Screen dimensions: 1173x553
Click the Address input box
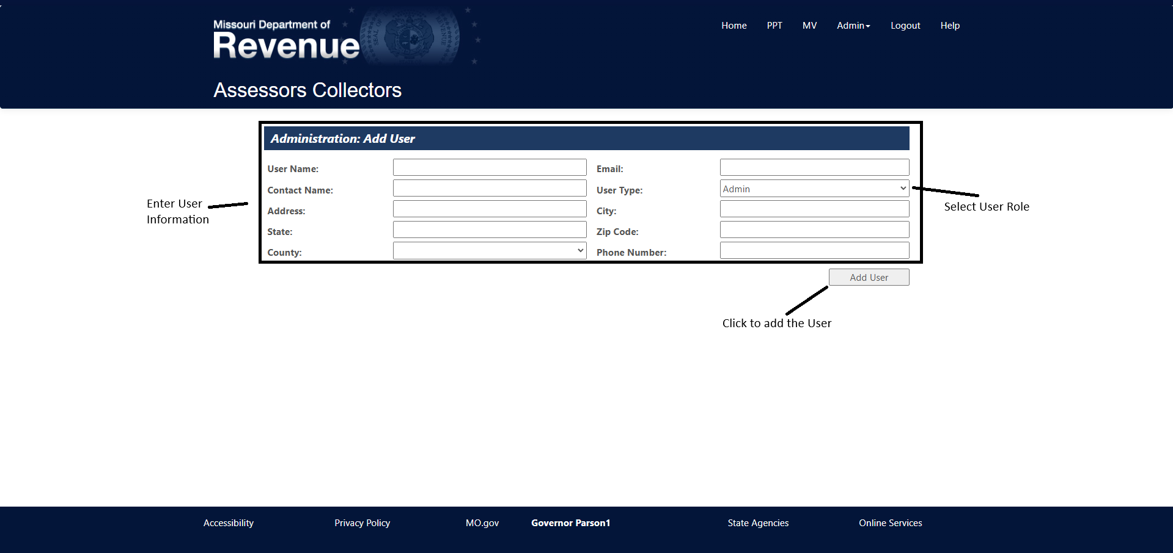pos(489,209)
